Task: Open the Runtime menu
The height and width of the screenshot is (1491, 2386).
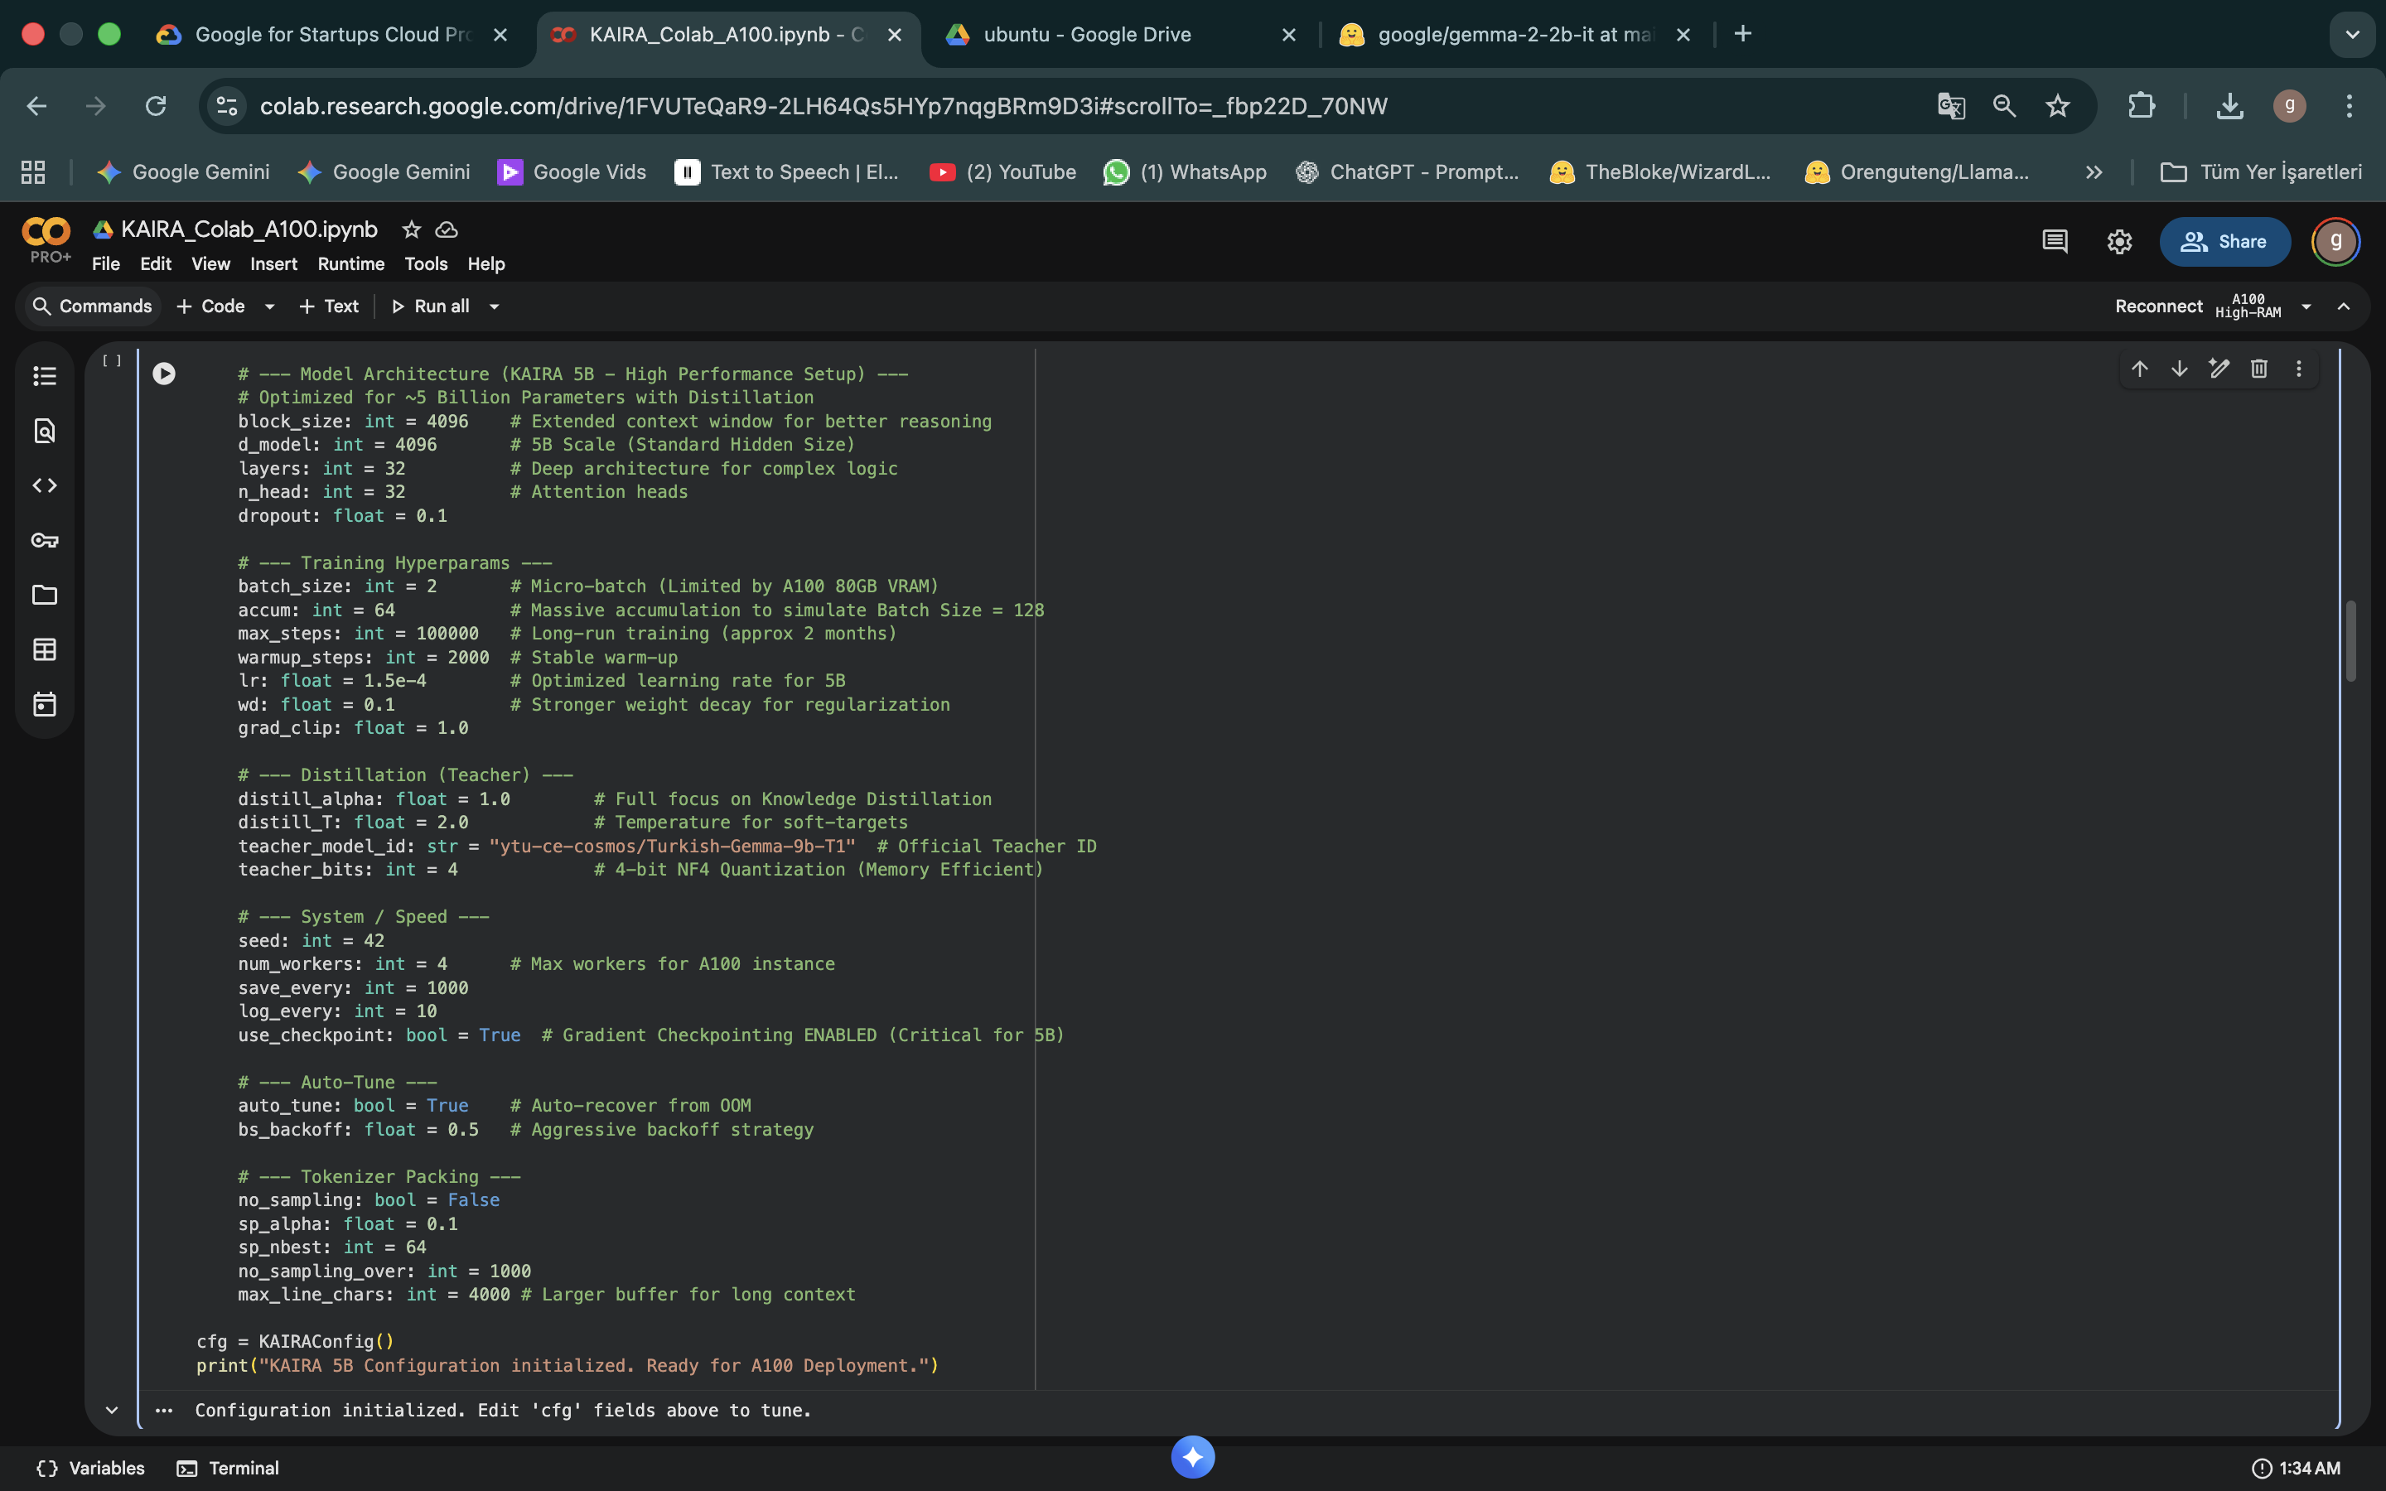Action: pyautogui.click(x=350, y=263)
